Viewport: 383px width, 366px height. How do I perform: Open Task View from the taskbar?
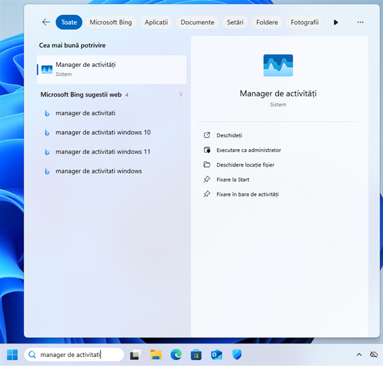pos(135,355)
